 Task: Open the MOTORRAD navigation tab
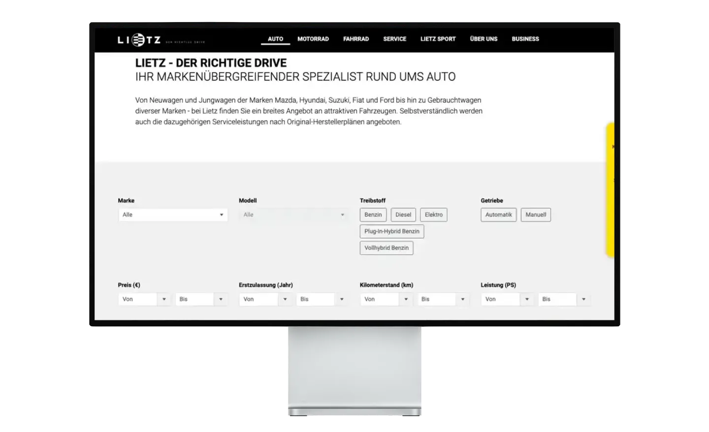[x=313, y=39]
